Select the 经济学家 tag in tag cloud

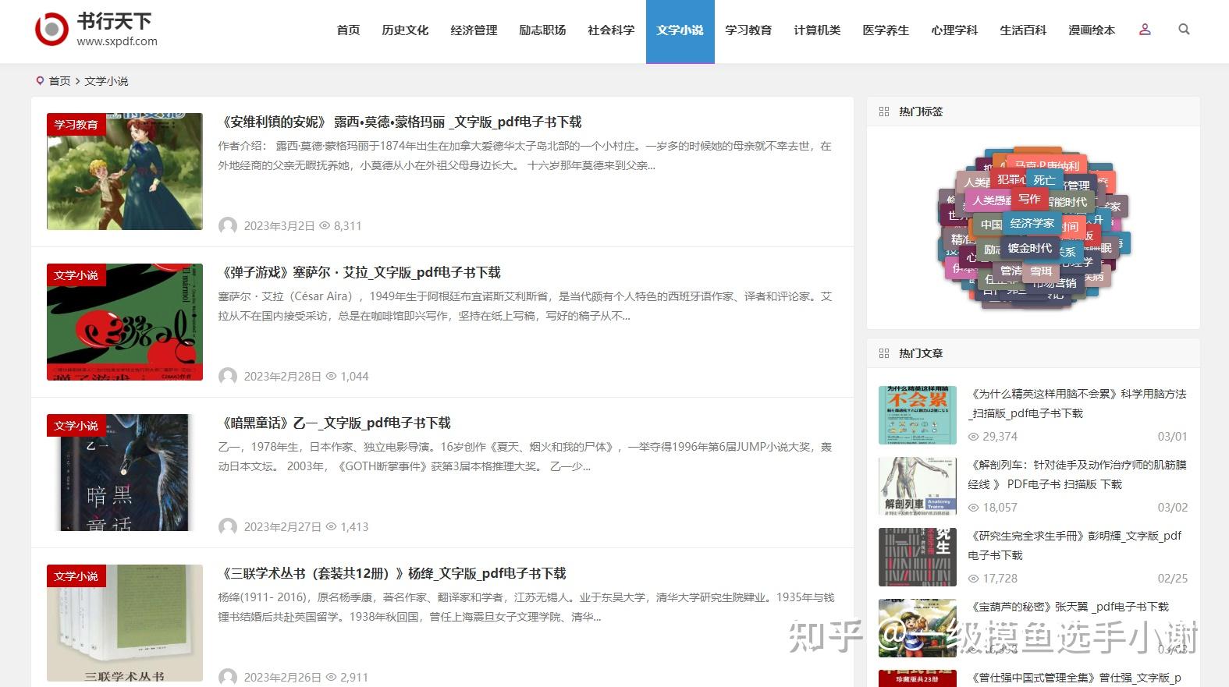pyautogui.click(x=1032, y=224)
